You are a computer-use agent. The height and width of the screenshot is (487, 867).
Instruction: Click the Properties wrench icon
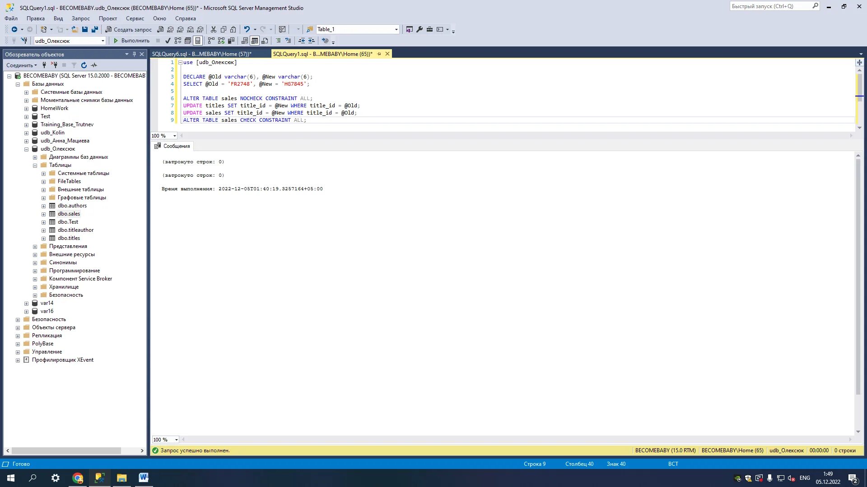coord(420,29)
